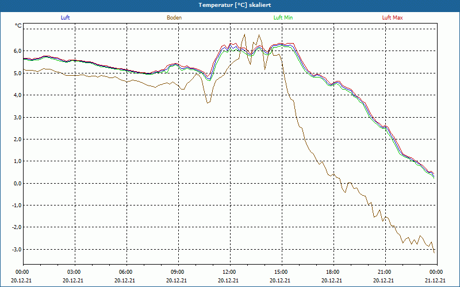Click the 09:00 time axis label
Screen dimensions: 460x287
pos(177,272)
